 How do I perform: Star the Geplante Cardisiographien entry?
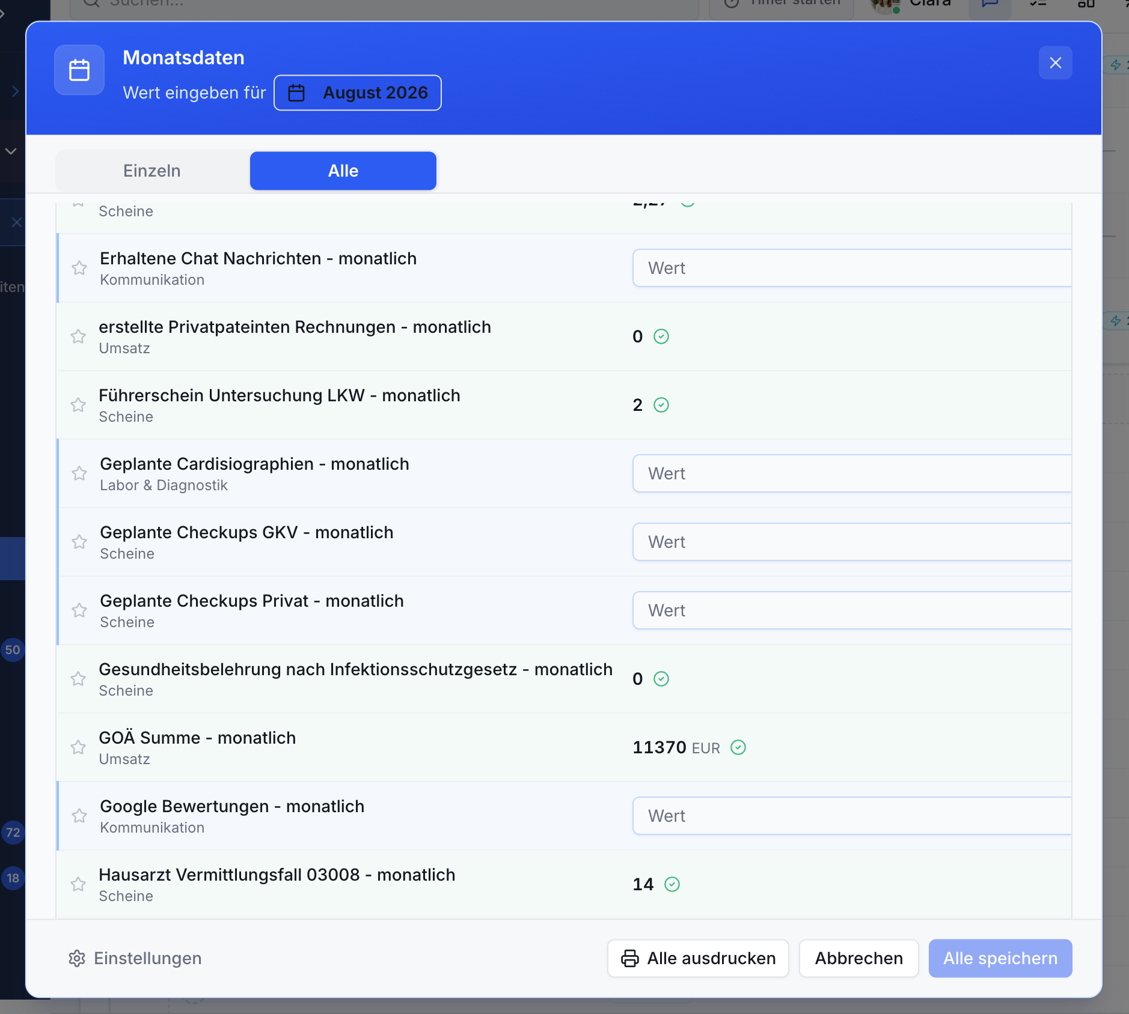(x=79, y=473)
